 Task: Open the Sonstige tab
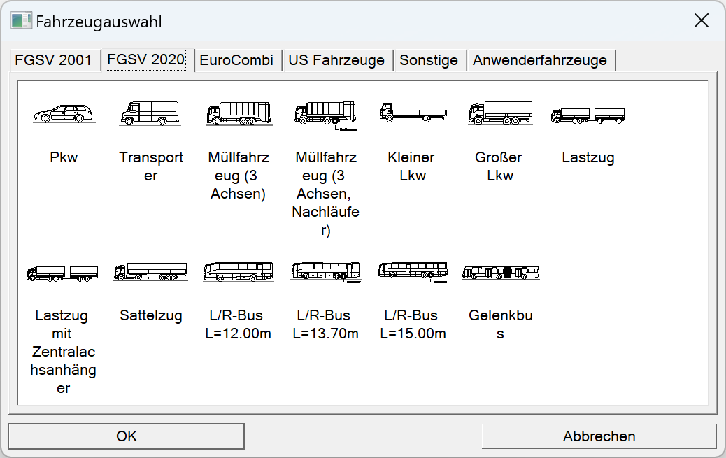429,60
